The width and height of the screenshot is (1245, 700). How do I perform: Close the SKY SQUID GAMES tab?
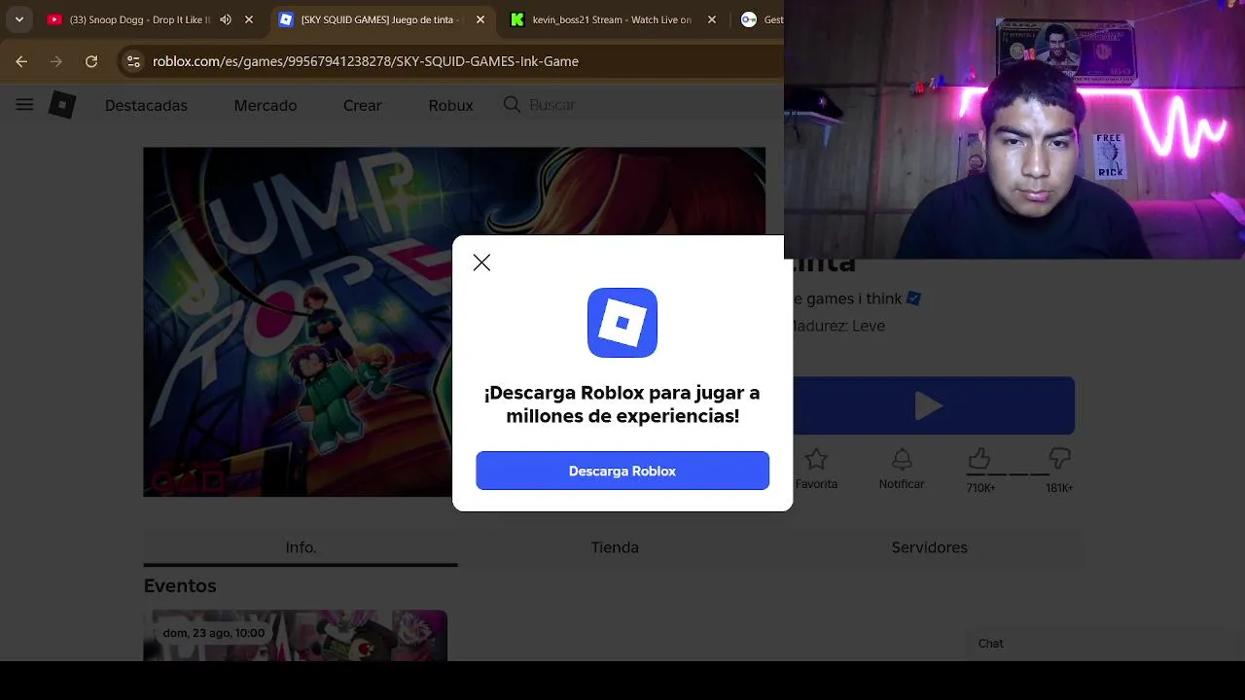point(480,19)
